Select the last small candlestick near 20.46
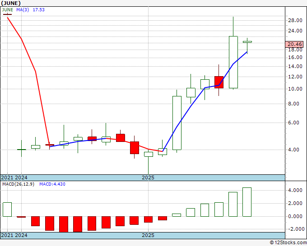Screen dimensions: 307x246 click(x=247, y=42)
